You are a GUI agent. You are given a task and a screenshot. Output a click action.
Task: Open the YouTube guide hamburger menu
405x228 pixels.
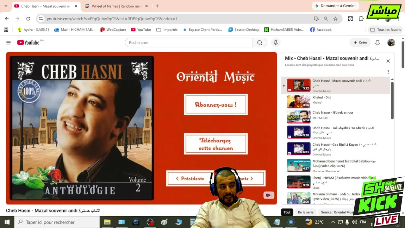coord(9,42)
